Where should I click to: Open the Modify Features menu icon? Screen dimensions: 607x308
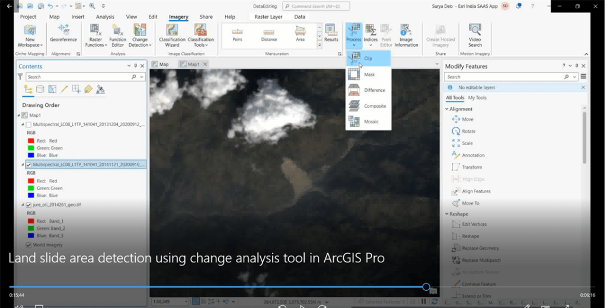tap(583, 76)
